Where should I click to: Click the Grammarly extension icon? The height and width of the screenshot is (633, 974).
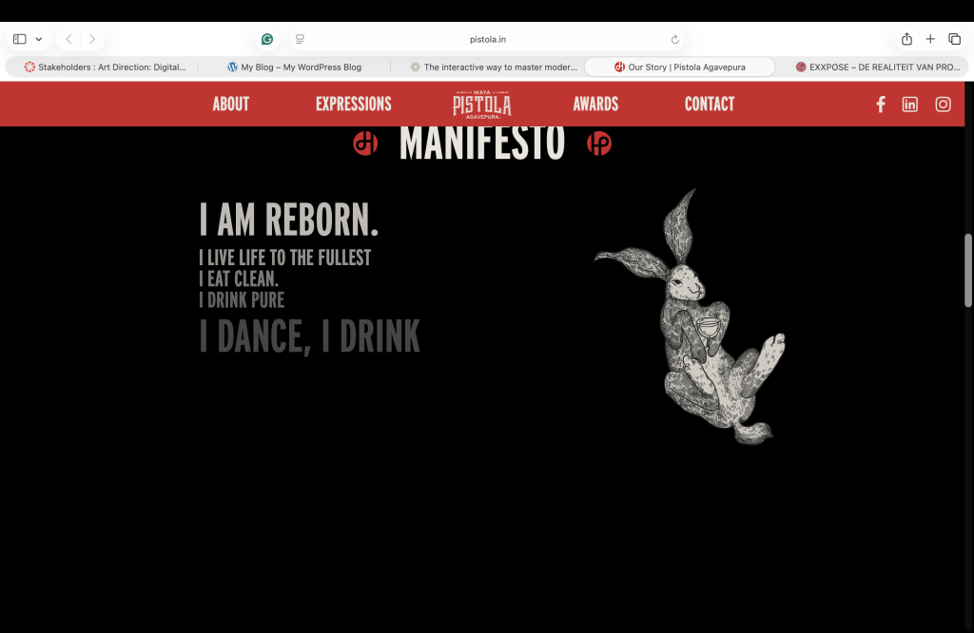tap(268, 39)
